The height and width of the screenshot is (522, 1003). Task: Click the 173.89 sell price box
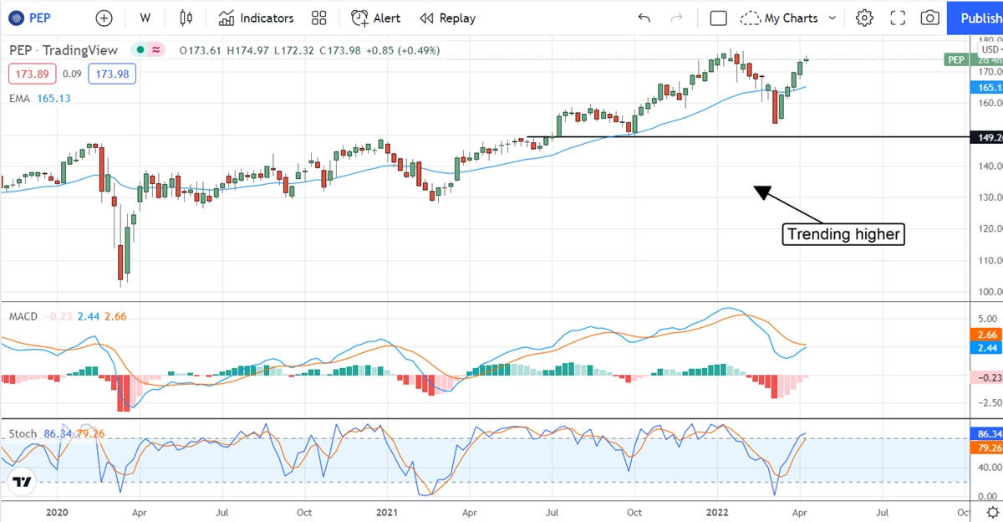[32, 74]
